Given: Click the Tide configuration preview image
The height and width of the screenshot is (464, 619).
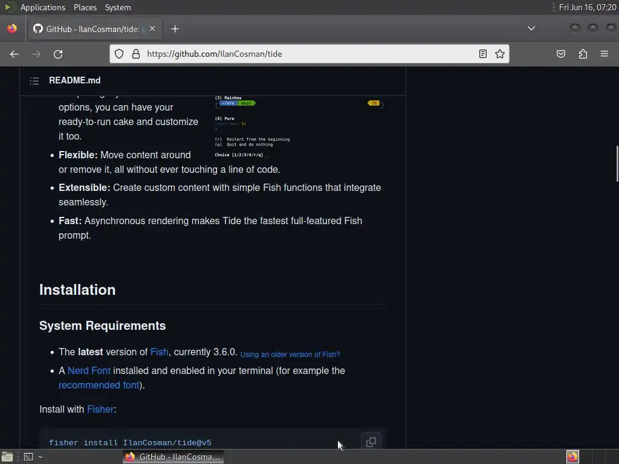Looking at the screenshot, I should (x=299, y=126).
